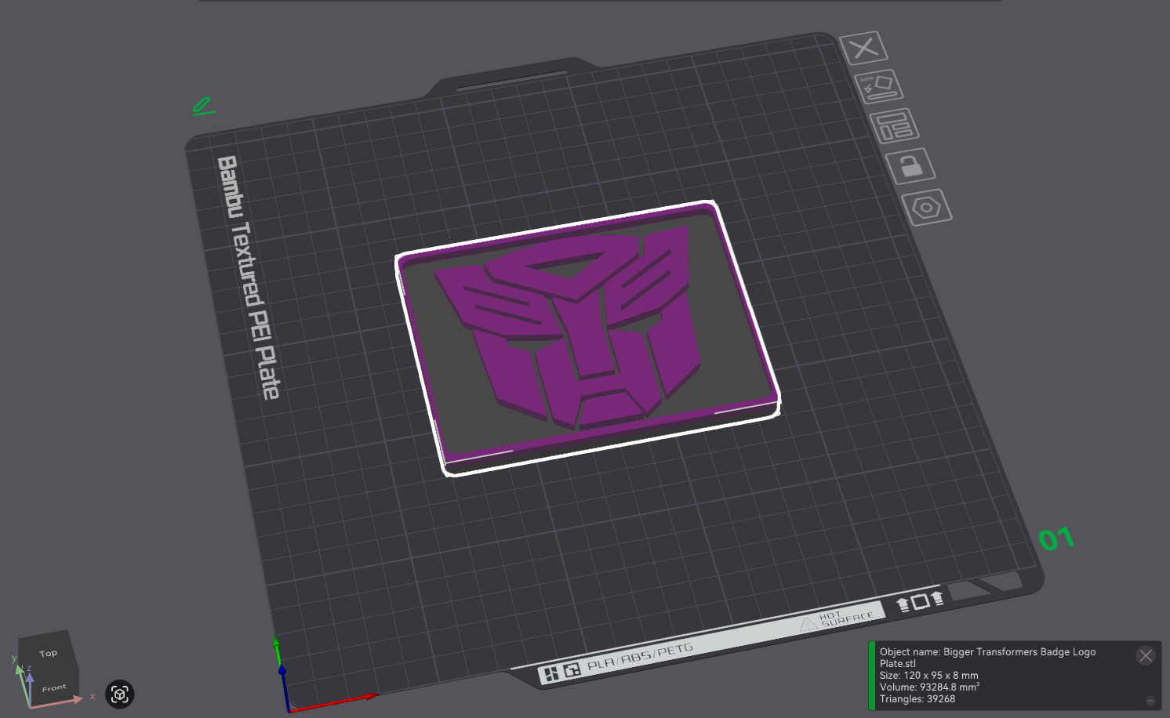Collapse notification with small minus icon

pyautogui.click(x=1150, y=701)
